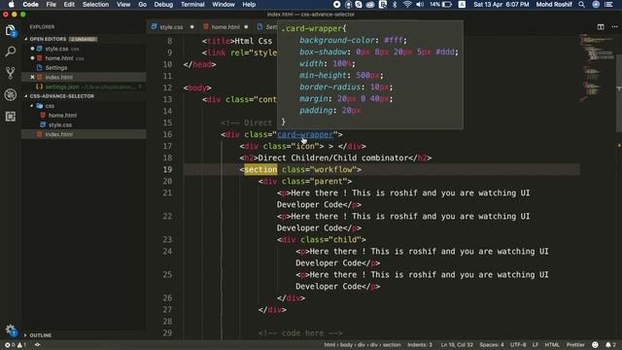
Task: Switch to the style.css editor tab
Action: [x=171, y=27]
